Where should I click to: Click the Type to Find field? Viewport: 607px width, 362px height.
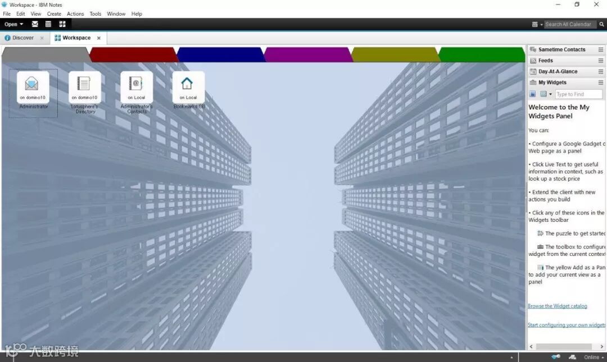point(579,94)
